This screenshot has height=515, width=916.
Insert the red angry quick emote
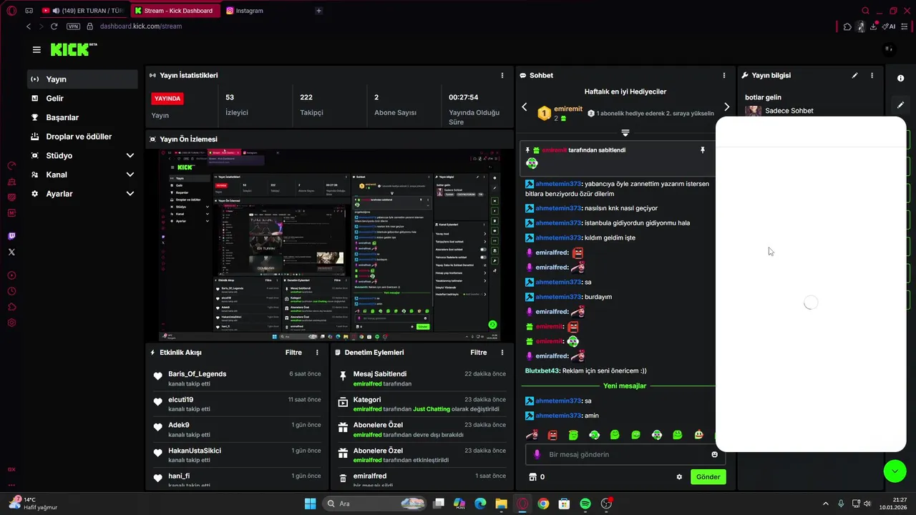coord(552,435)
